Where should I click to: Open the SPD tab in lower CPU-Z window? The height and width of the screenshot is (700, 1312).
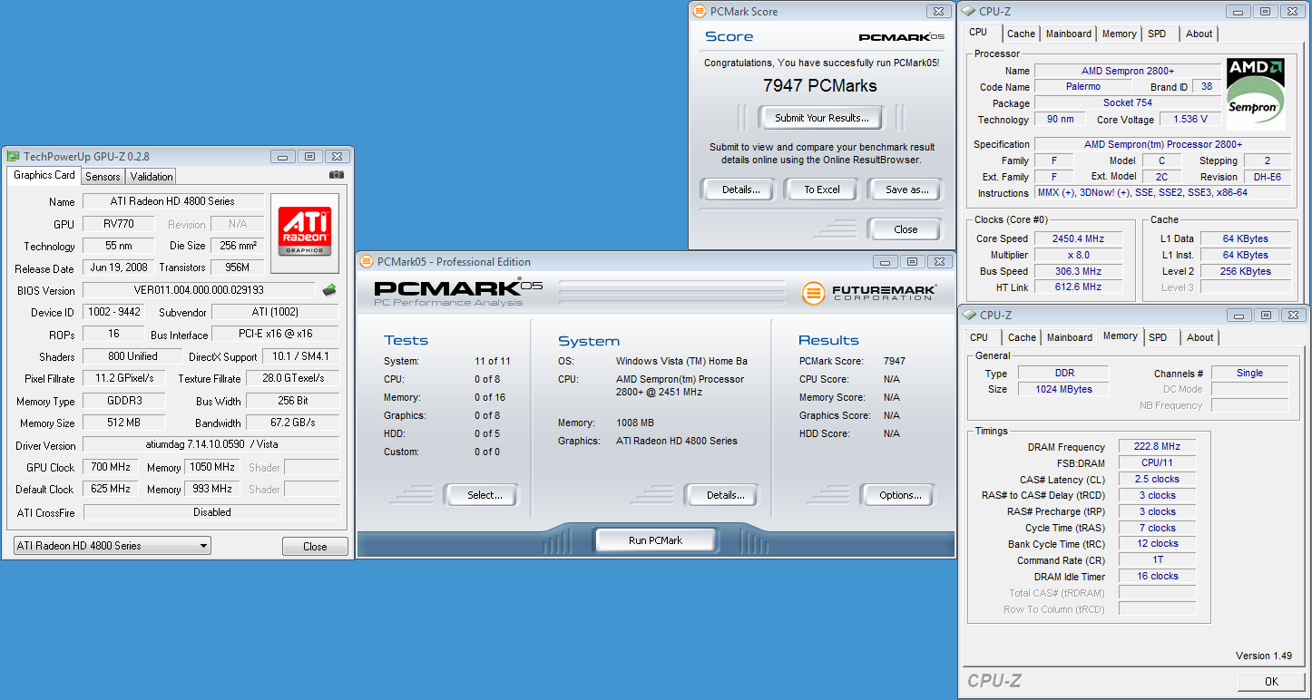[x=1158, y=337]
